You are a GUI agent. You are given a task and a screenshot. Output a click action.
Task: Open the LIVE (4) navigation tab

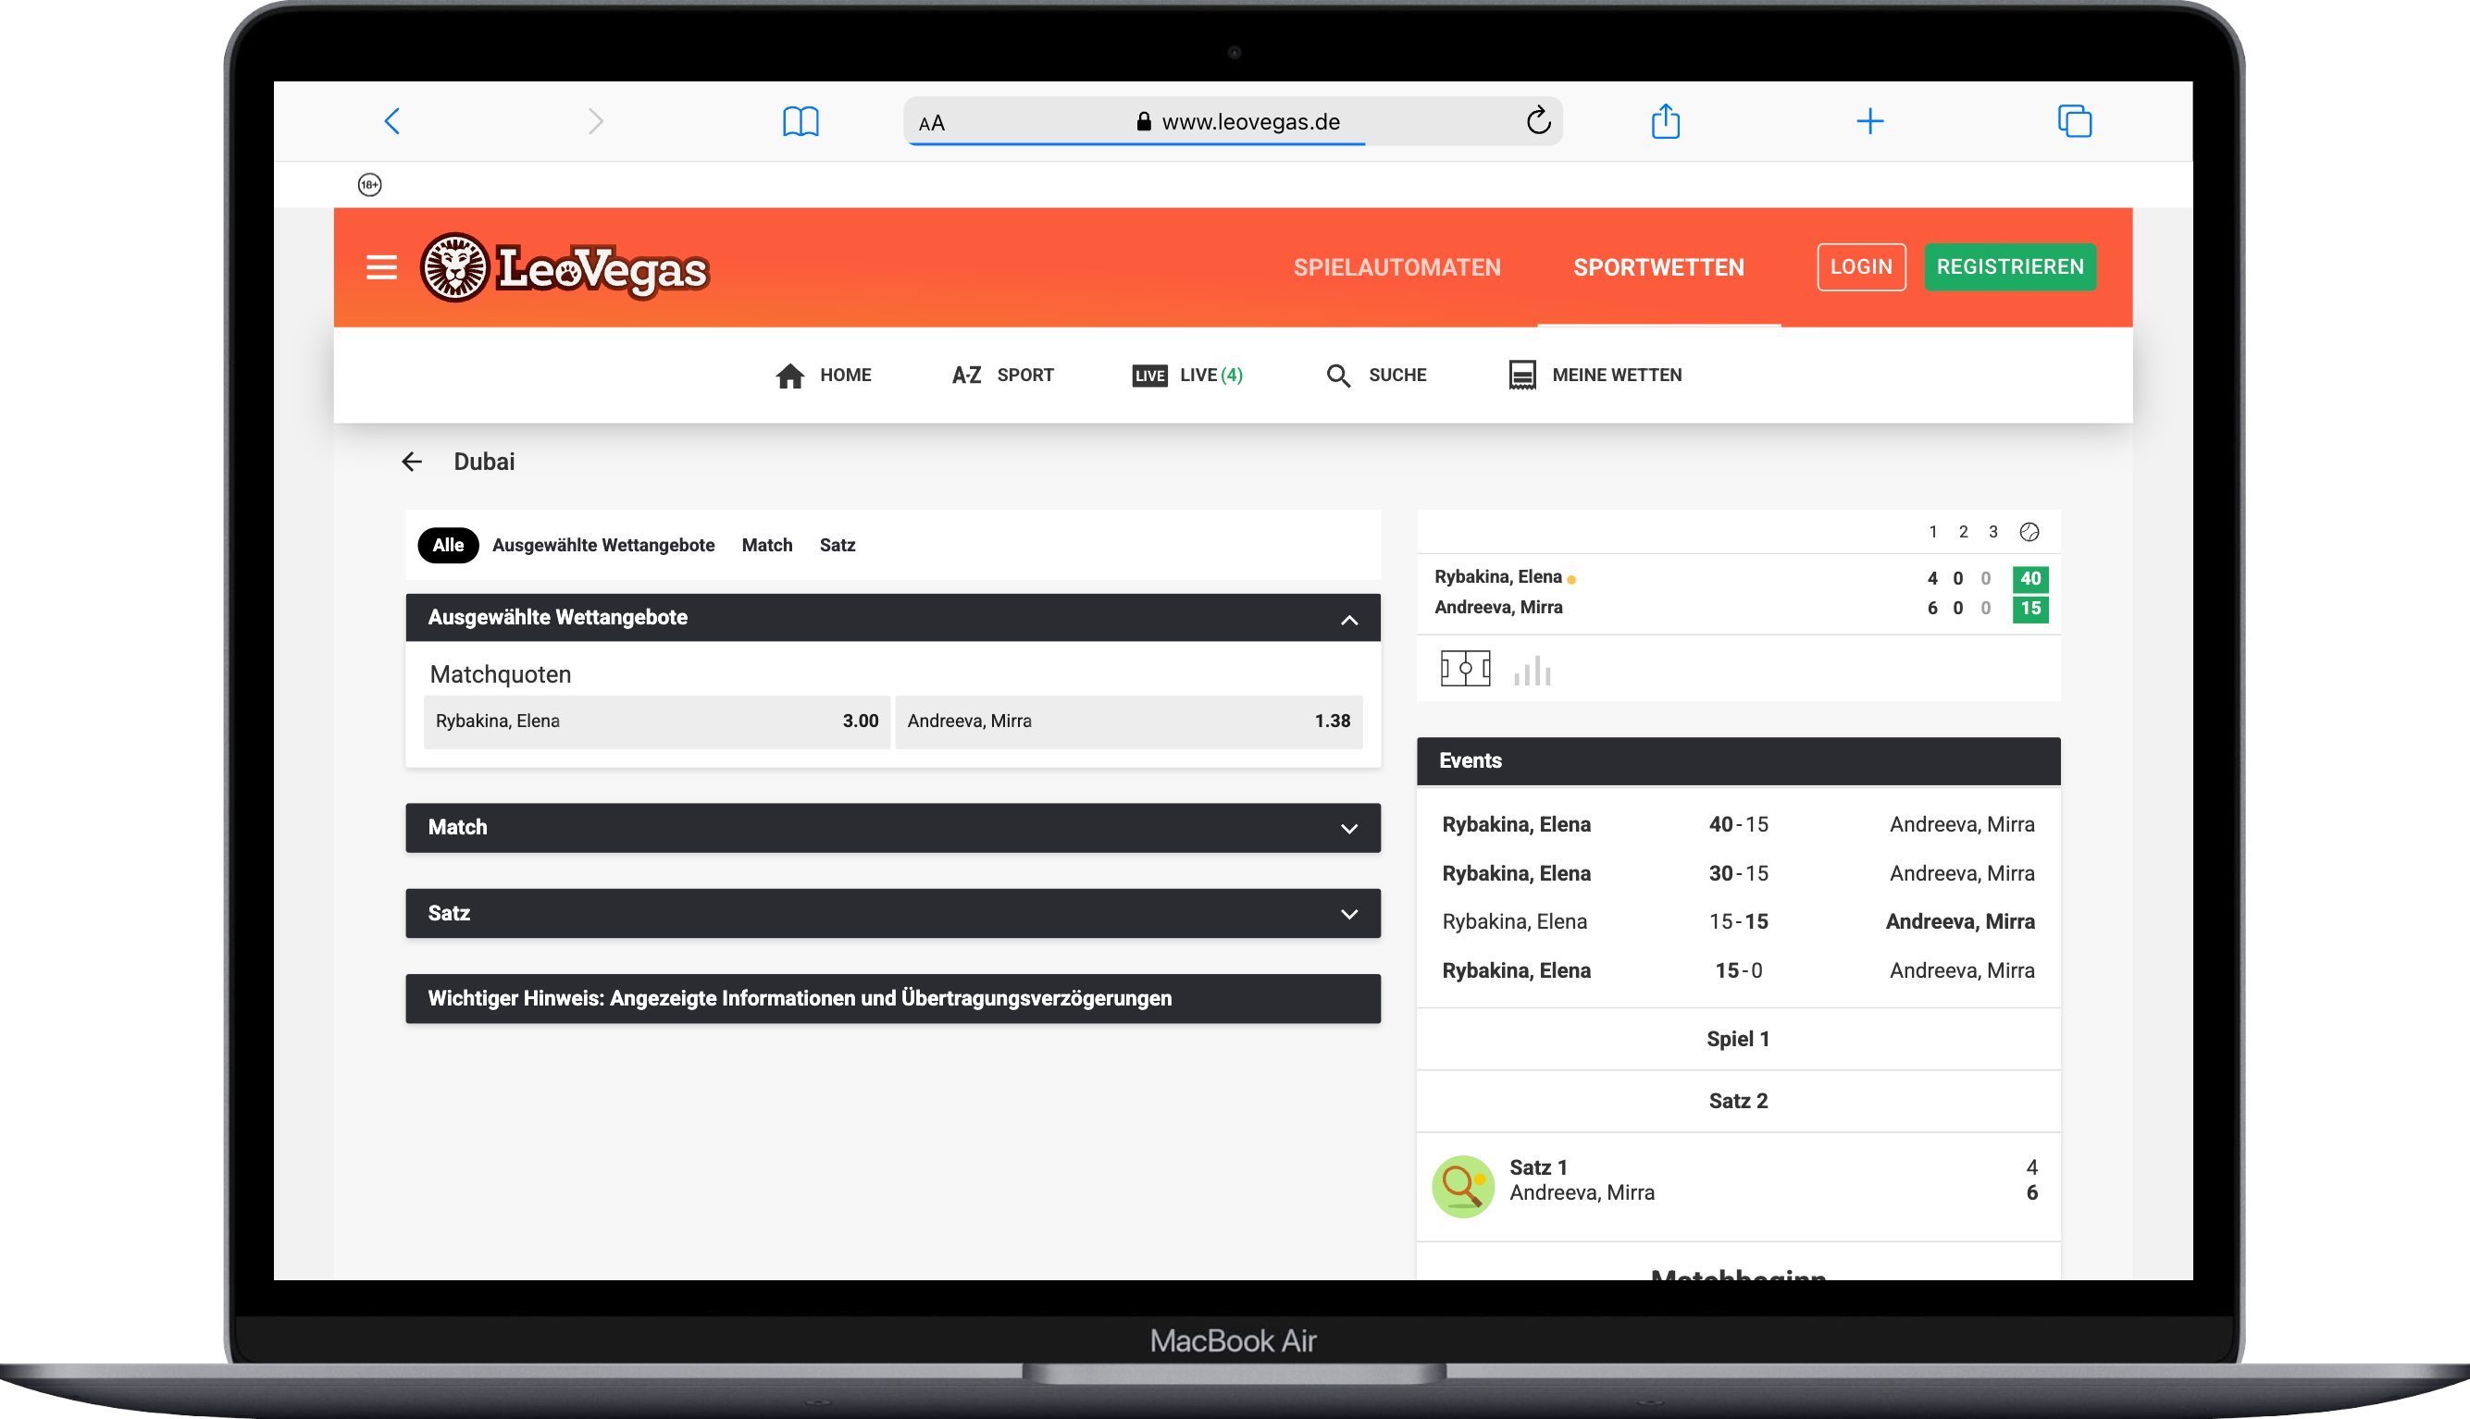click(1187, 376)
